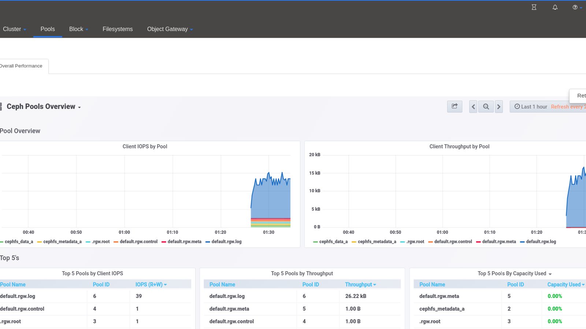Click cephfs_data_a color swatch in Throughput legend
The width and height of the screenshot is (586, 329).
click(315, 242)
